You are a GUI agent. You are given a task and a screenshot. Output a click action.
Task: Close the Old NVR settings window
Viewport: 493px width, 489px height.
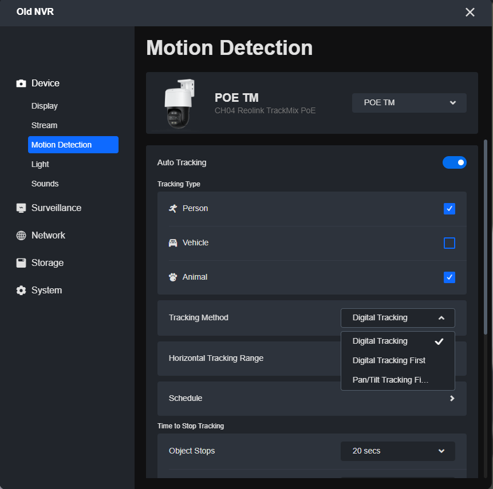coord(470,12)
